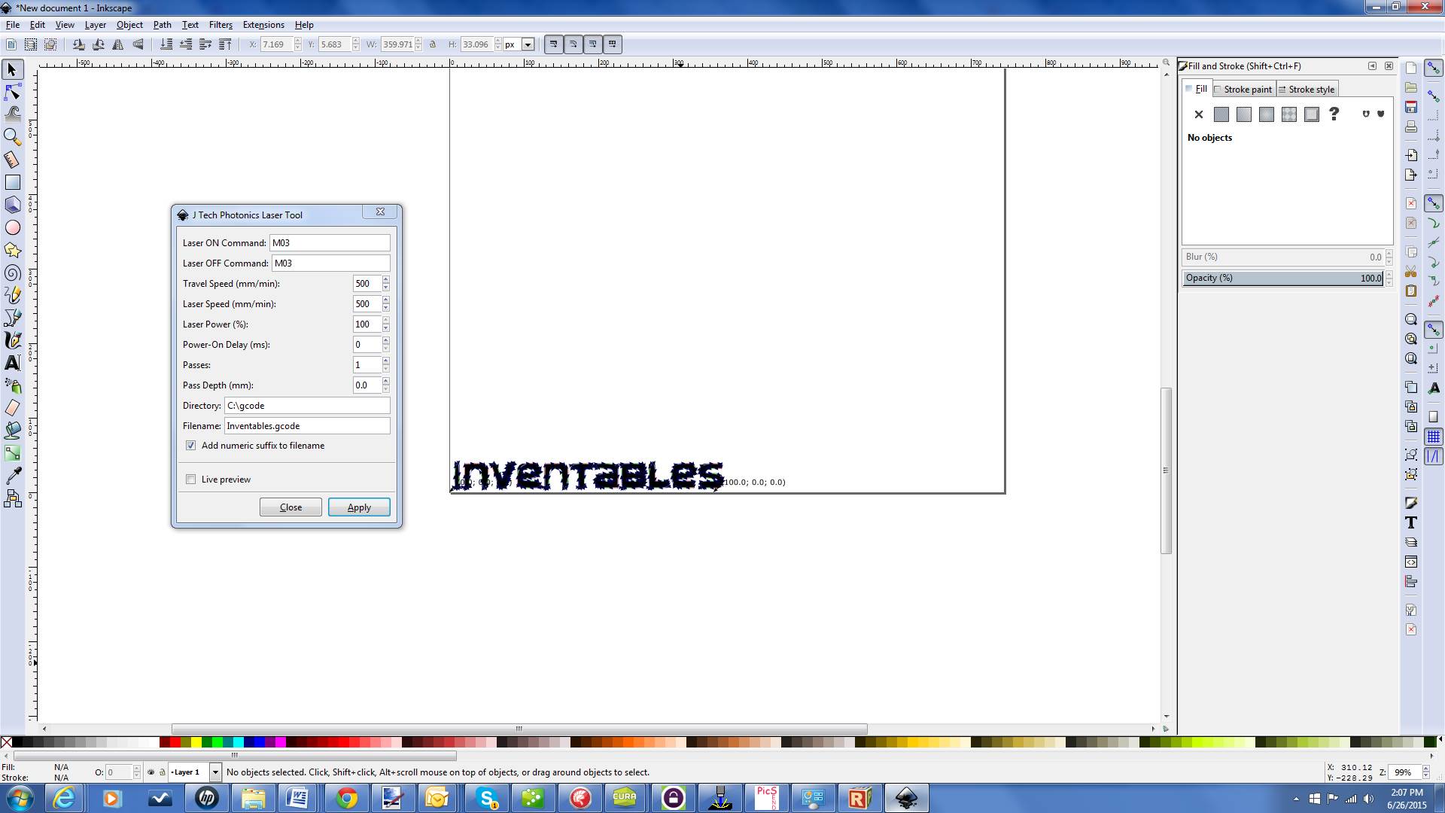Click the Paste clipboard icon
The height and width of the screenshot is (813, 1445).
(1411, 291)
